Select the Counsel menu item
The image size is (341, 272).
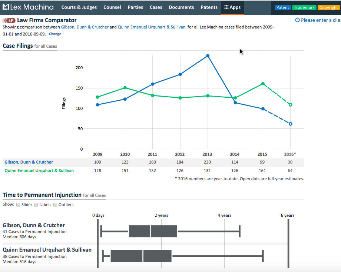(112, 7)
